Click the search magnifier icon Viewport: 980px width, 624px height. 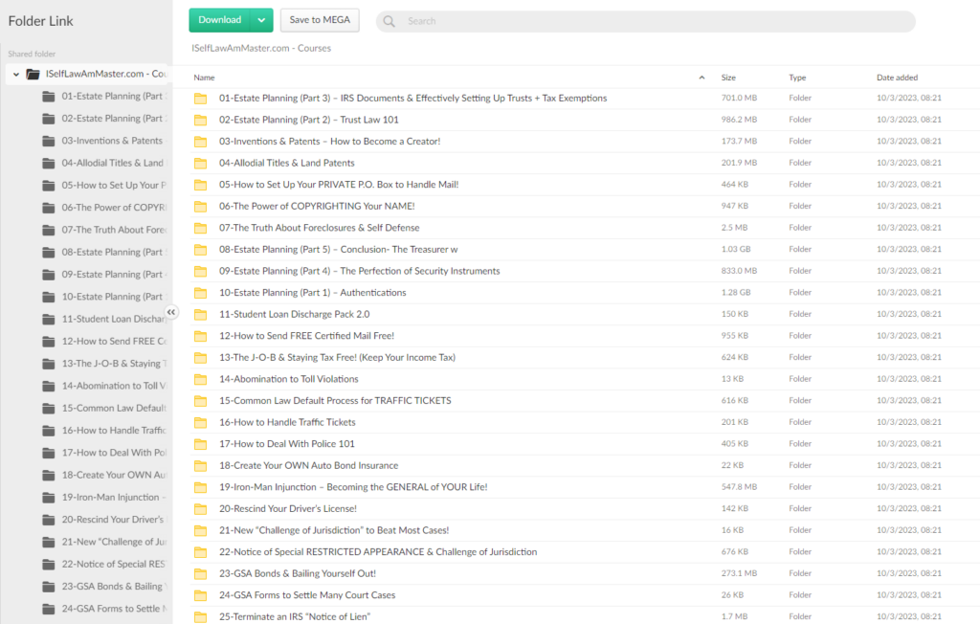point(390,21)
